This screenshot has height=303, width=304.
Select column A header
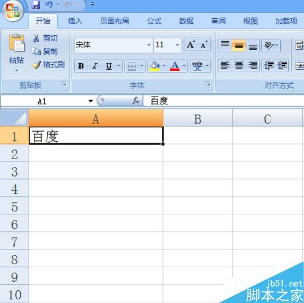click(96, 118)
